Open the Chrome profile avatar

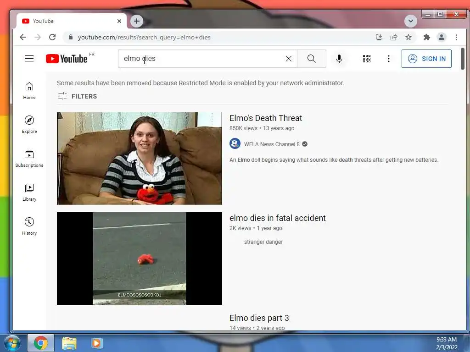coord(441,37)
